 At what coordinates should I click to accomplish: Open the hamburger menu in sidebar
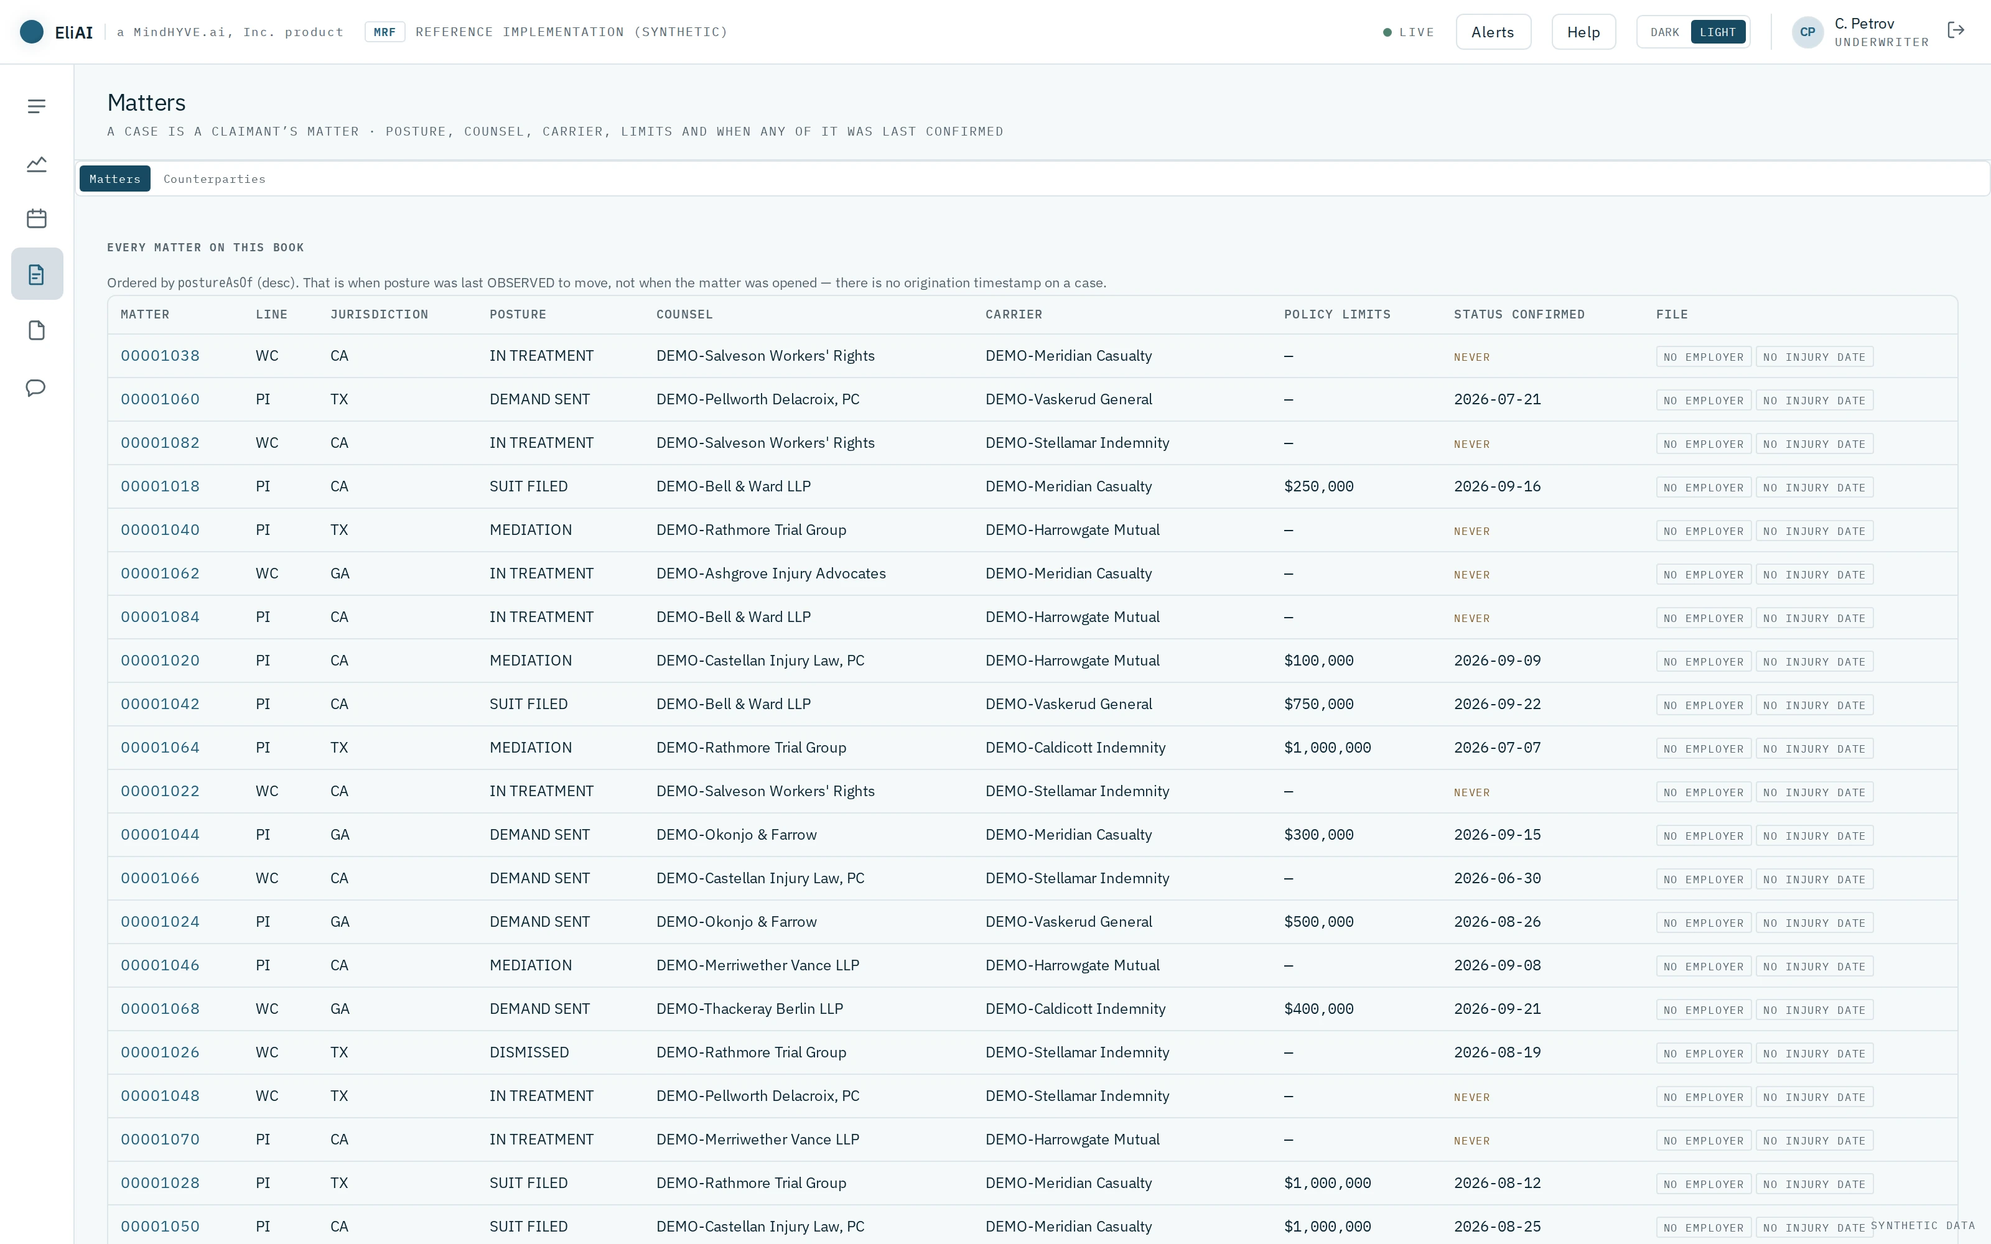coord(36,106)
